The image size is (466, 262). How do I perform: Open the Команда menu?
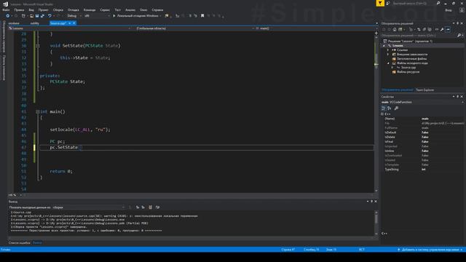[x=90, y=9]
